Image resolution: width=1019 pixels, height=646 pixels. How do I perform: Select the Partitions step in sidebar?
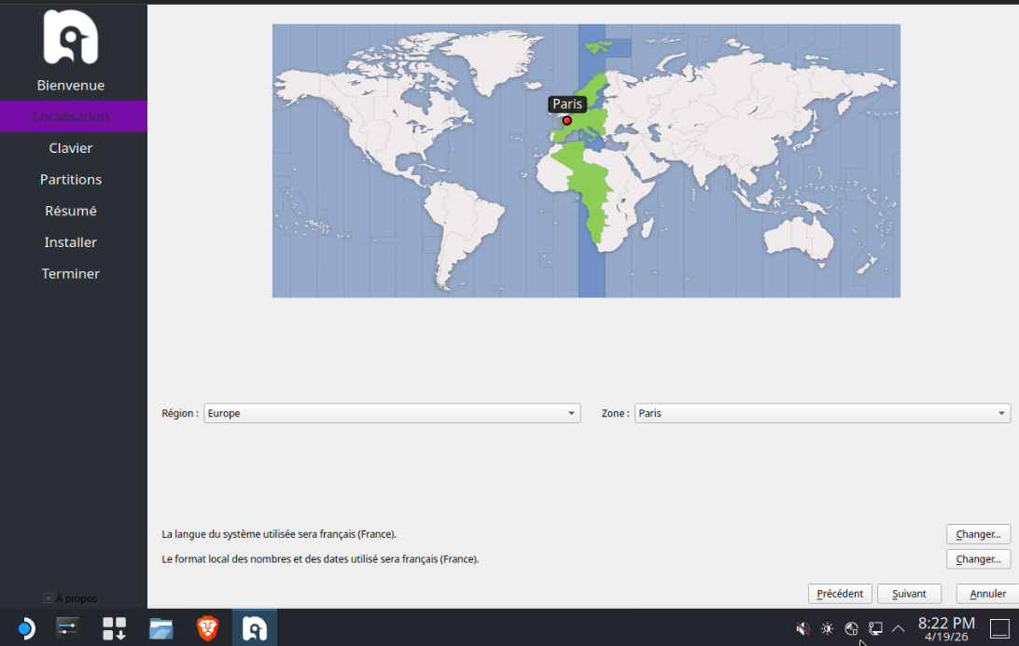click(71, 180)
